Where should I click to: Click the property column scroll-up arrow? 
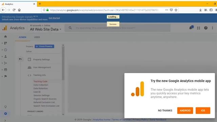[63, 45]
